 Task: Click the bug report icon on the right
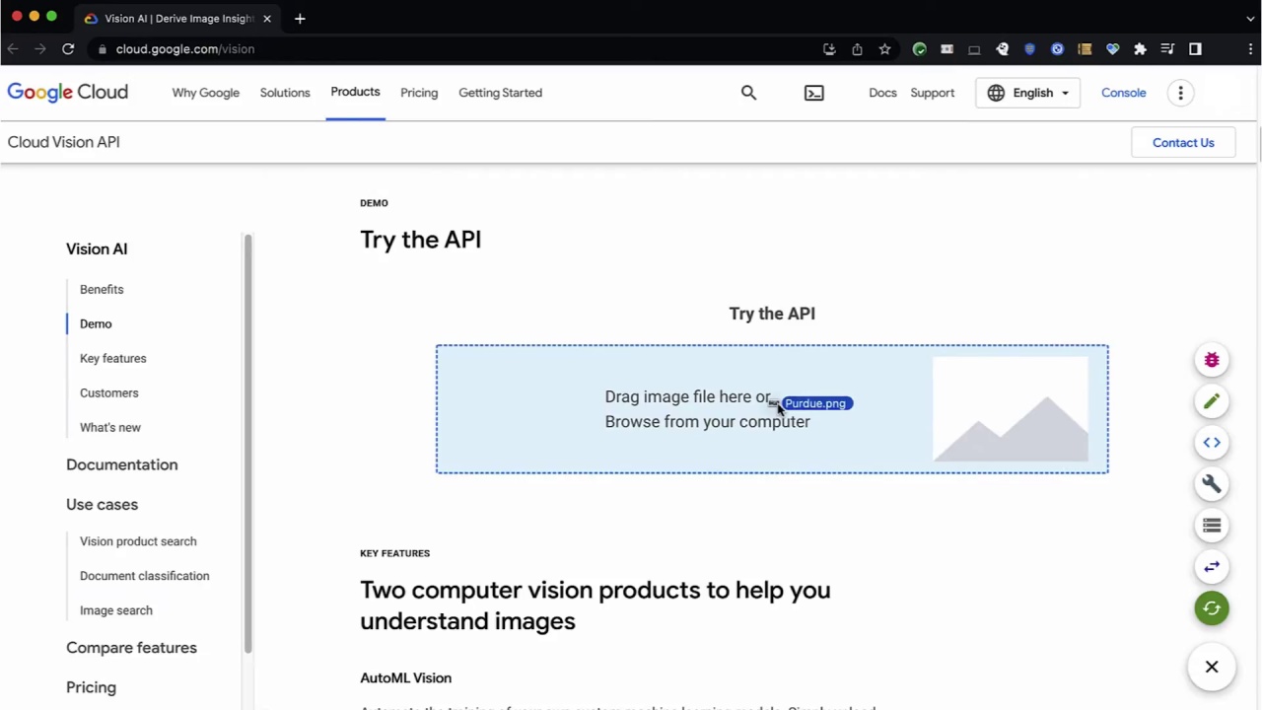[x=1212, y=360]
